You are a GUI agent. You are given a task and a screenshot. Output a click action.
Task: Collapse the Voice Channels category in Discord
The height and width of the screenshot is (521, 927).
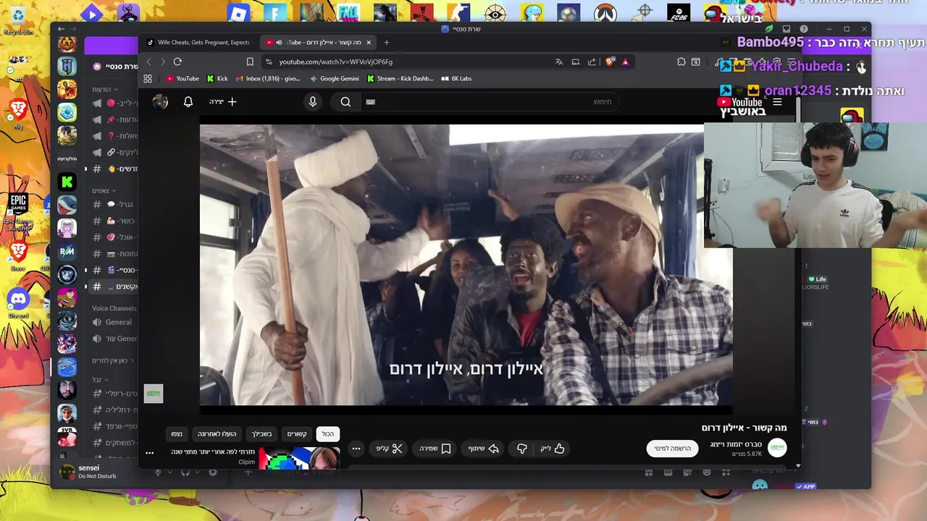114,308
